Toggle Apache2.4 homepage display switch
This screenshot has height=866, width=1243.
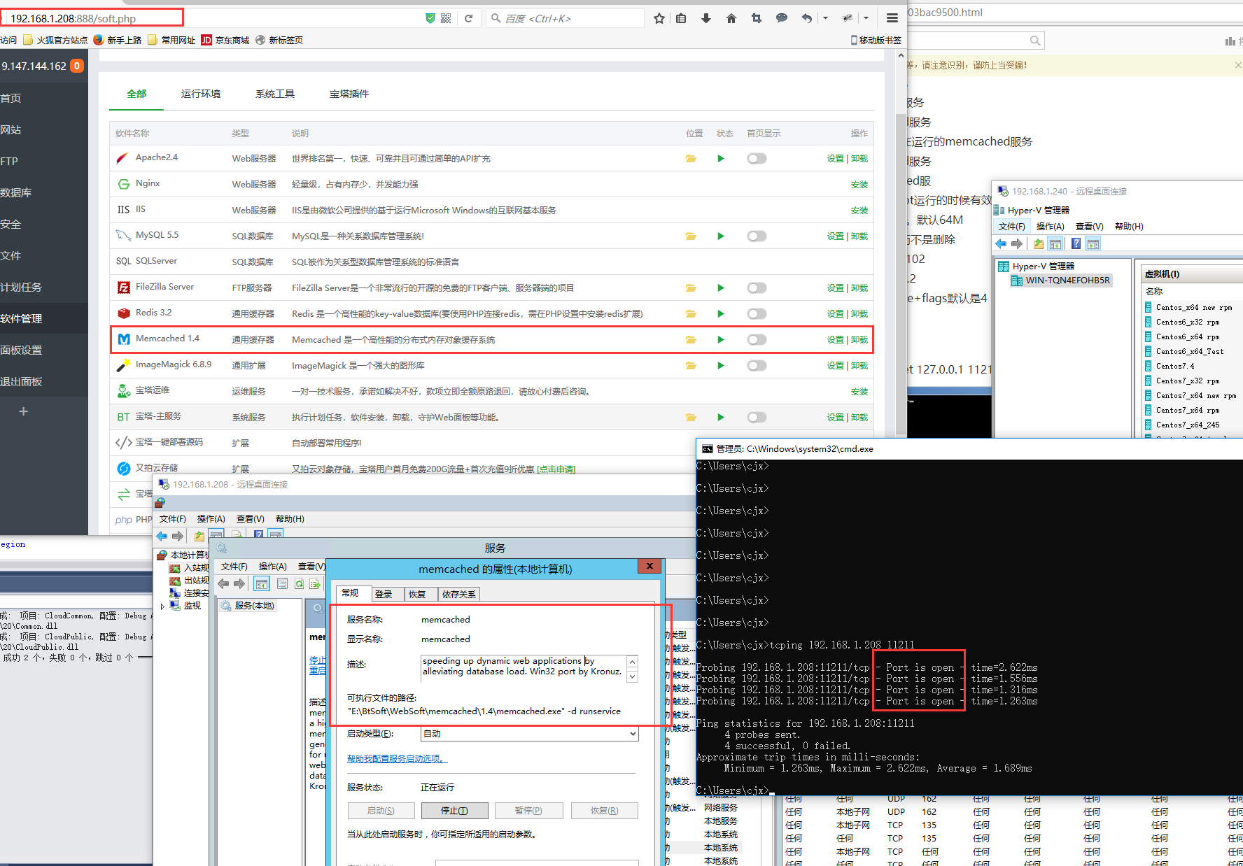click(757, 159)
